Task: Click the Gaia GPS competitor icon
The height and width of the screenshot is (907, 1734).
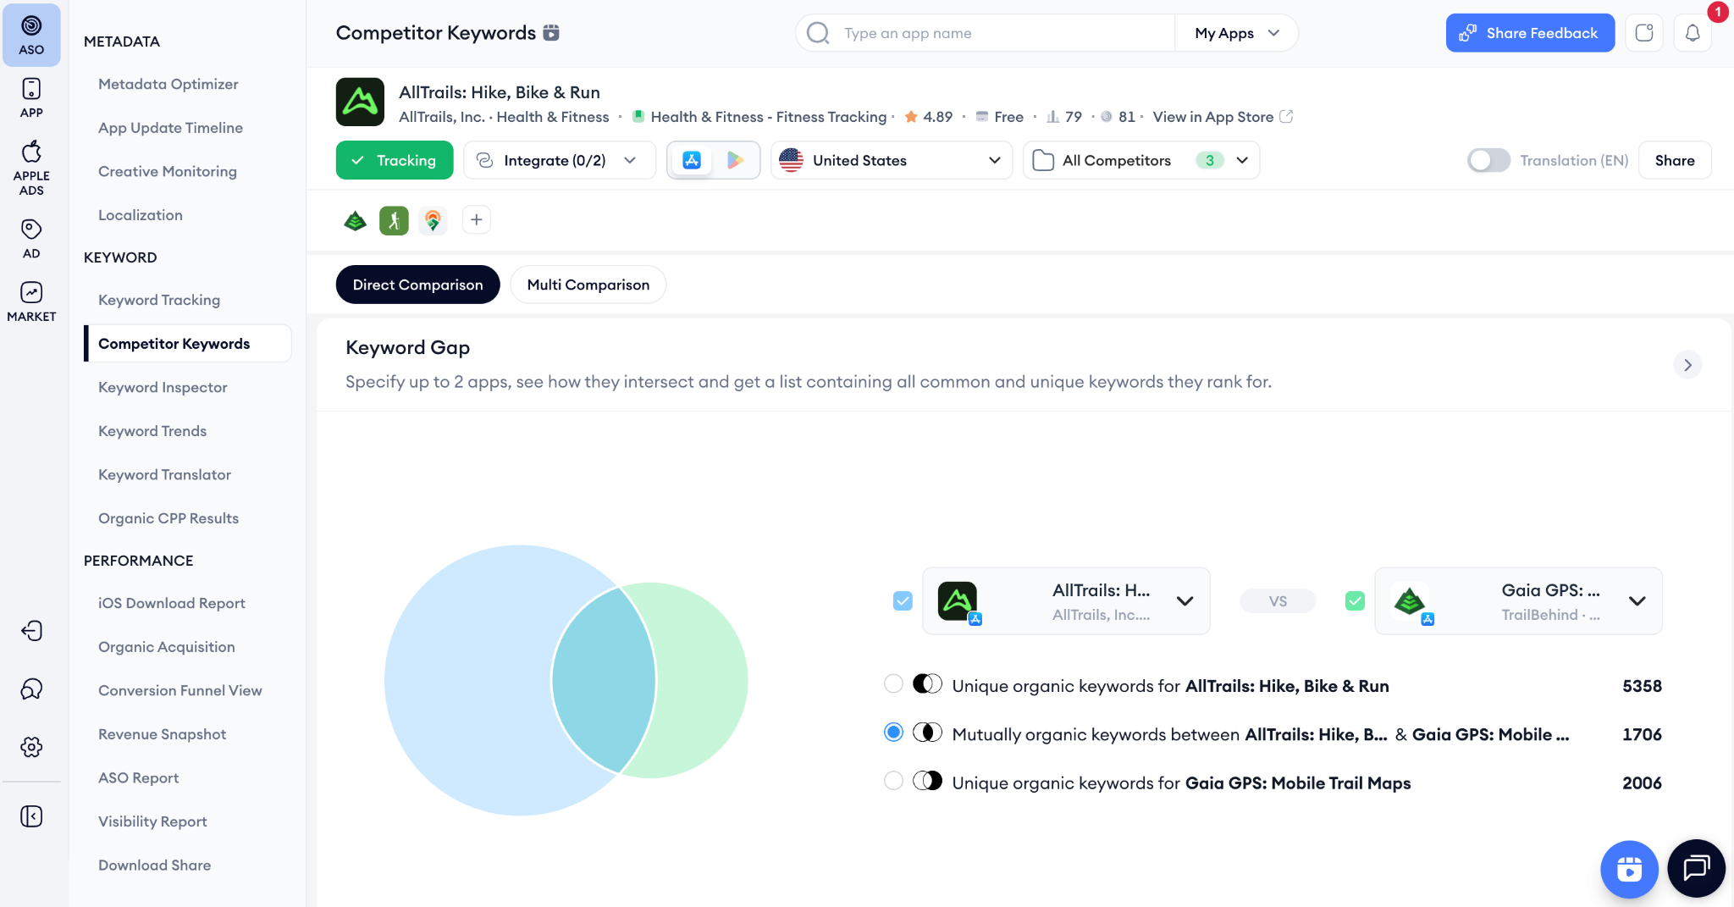Action: pyautogui.click(x=355, y=220)
